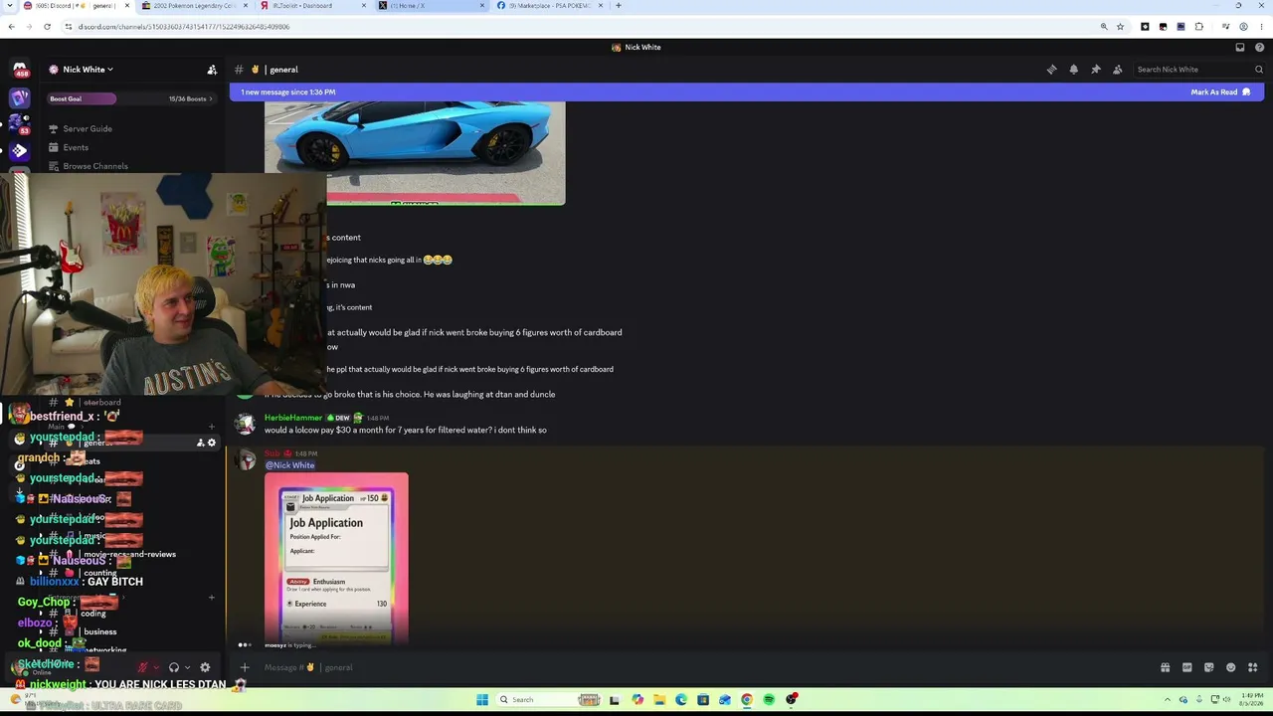1273x716 pixels.
Task: Open the taskbar clock and date
Action: point(1249,700)
